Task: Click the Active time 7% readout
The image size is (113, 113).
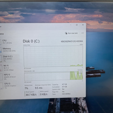Action: tap(26, 88)
